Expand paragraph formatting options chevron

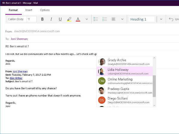tap(122, 19)
